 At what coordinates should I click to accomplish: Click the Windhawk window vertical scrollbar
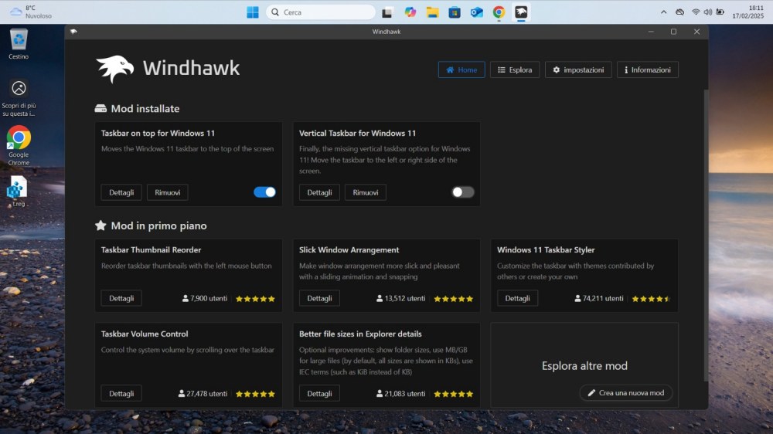point(705,232)
